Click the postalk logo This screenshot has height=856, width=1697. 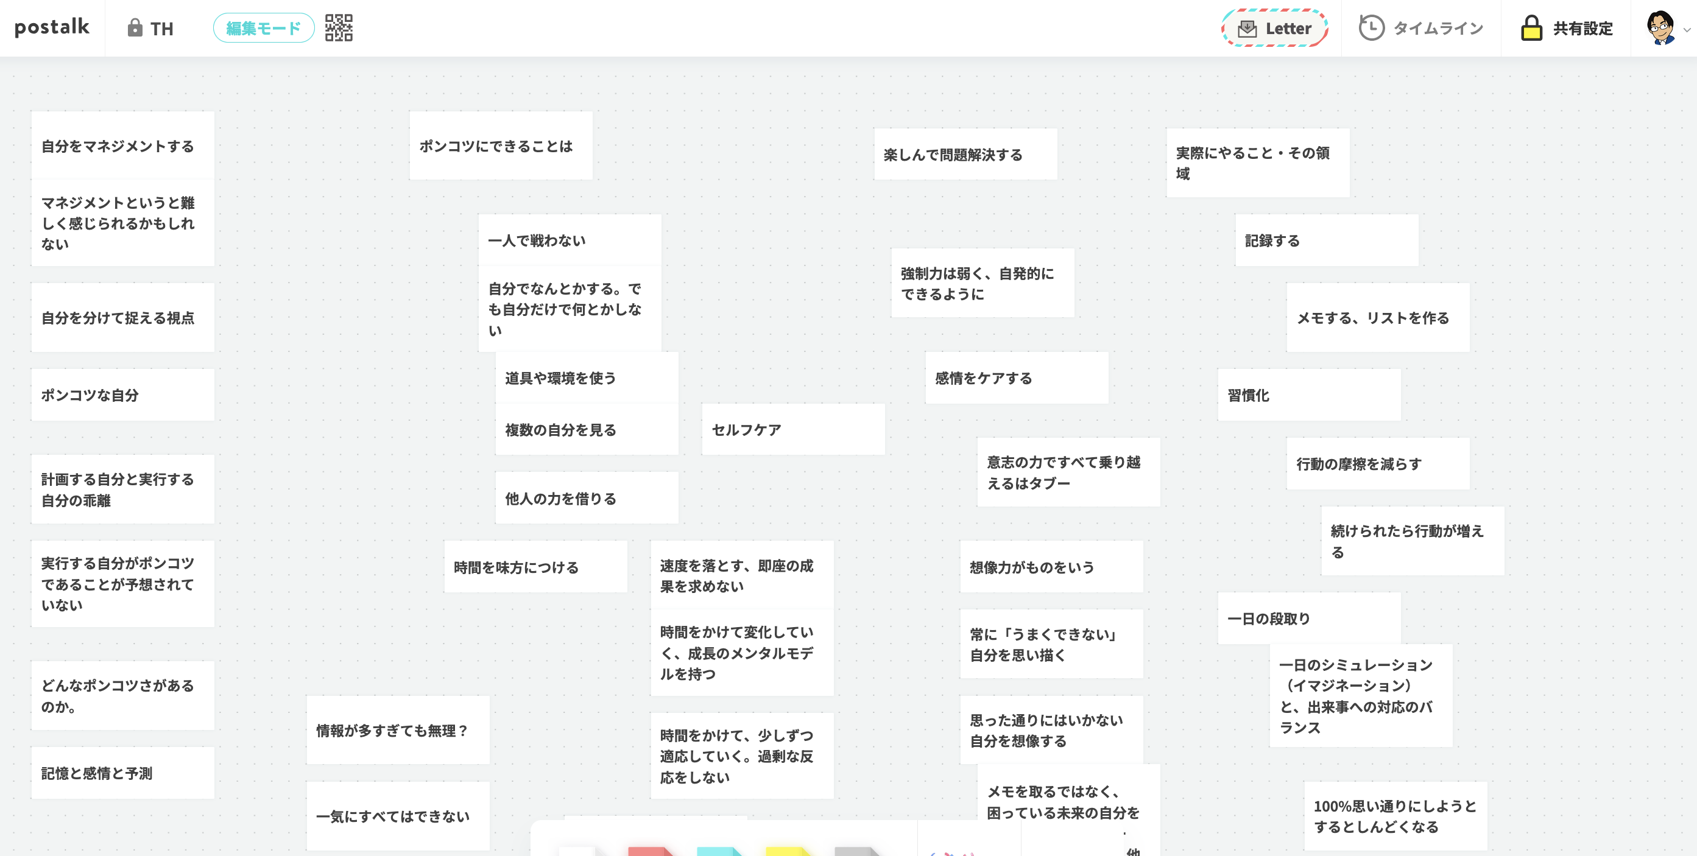tap(52, 27)
